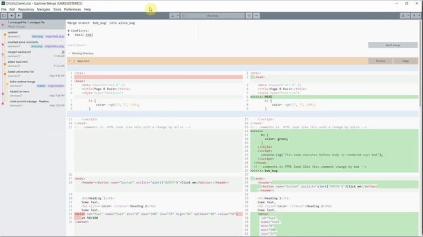Click the Abort merge button

pos(393,45)
